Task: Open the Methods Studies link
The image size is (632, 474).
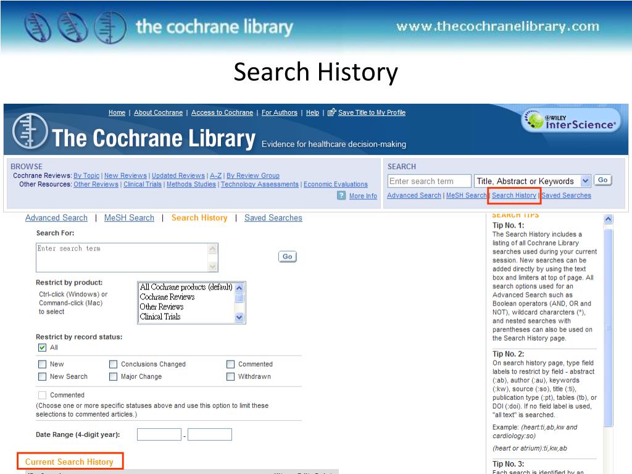Action: pyautogui.click(x=191, y=184)
